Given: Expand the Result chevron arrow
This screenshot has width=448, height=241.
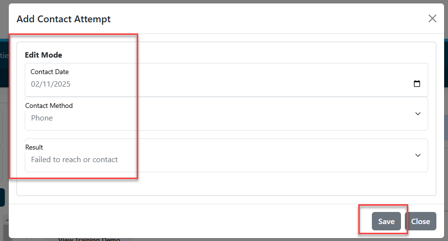Looking at the screenshot, I should pos(418,155).
